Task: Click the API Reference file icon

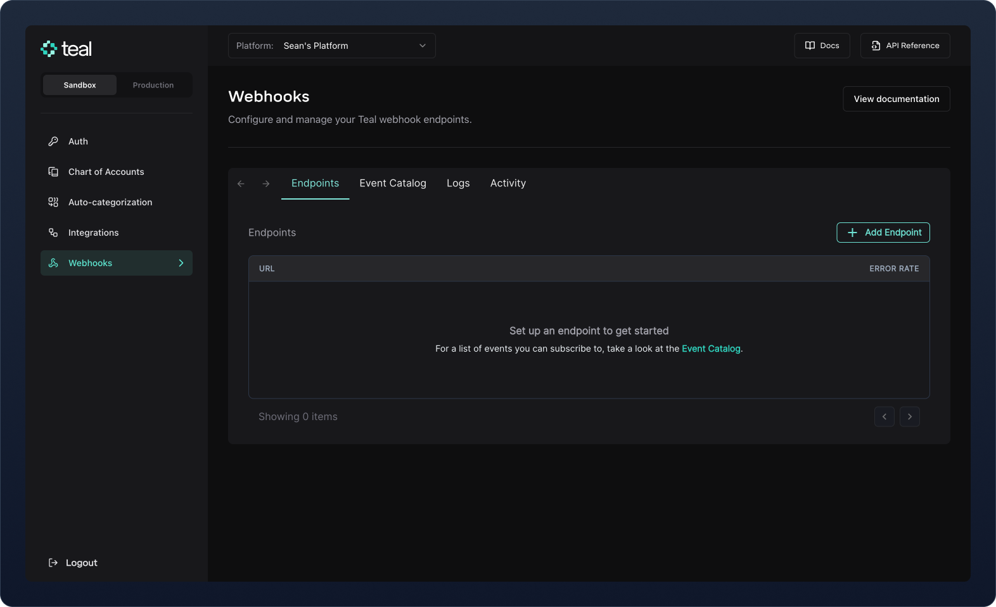Action: coord(876,46)
